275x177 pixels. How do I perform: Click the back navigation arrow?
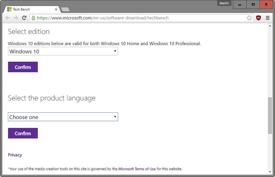[x=8, y=18]
